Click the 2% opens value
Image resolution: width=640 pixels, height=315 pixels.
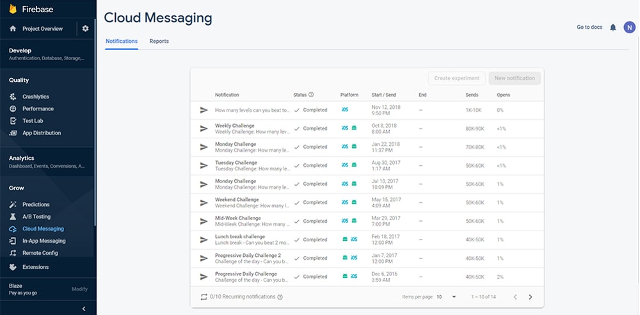tap(500, 277)
